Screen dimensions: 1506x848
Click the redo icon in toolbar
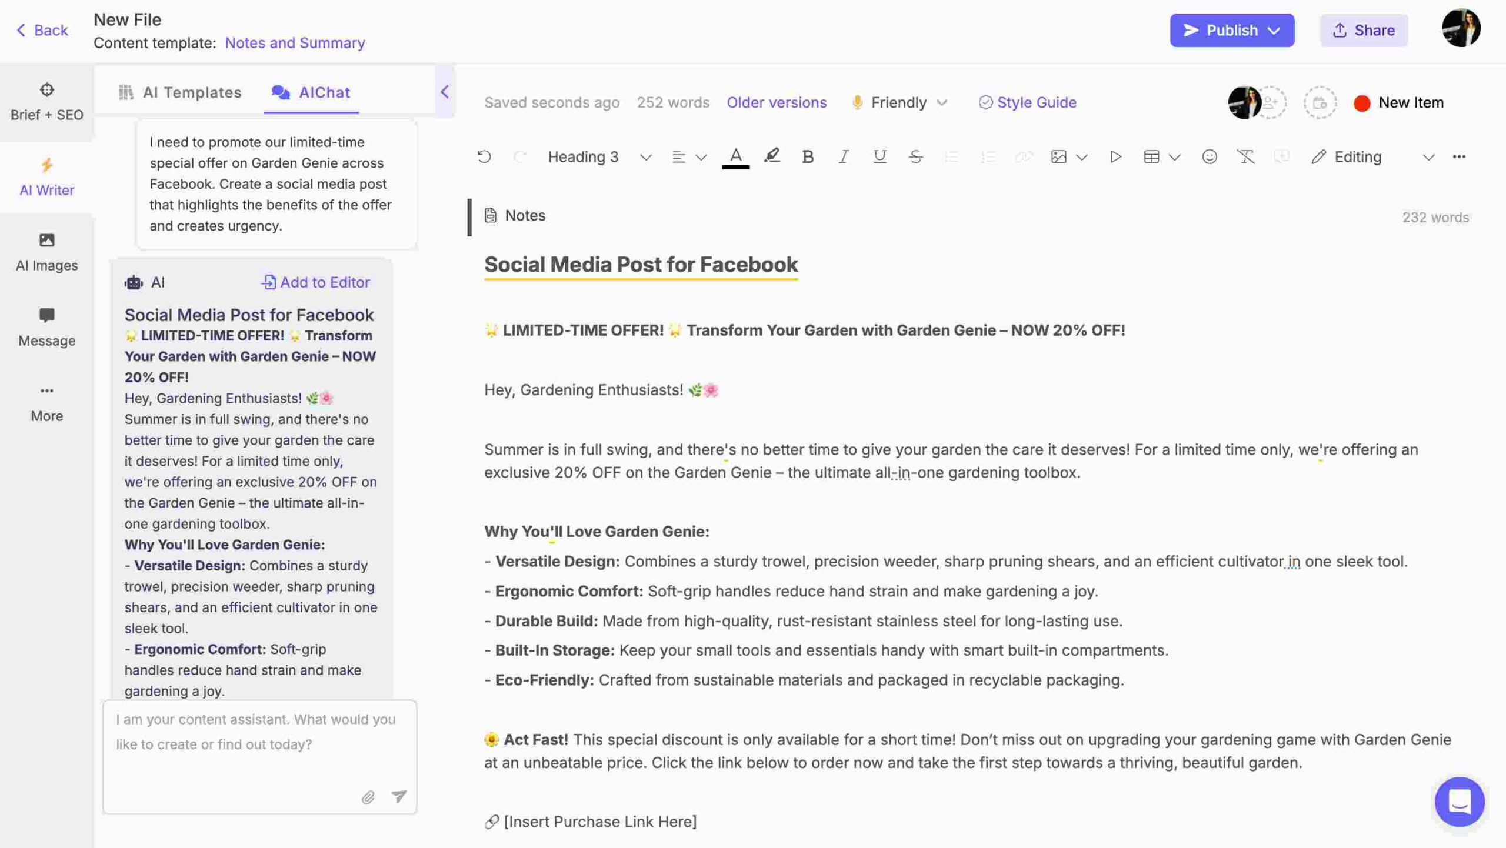click(x=519, y=156)
